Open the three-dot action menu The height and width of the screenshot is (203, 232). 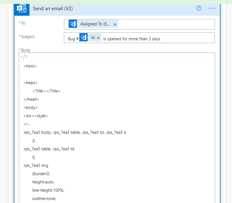pos(212,8)
